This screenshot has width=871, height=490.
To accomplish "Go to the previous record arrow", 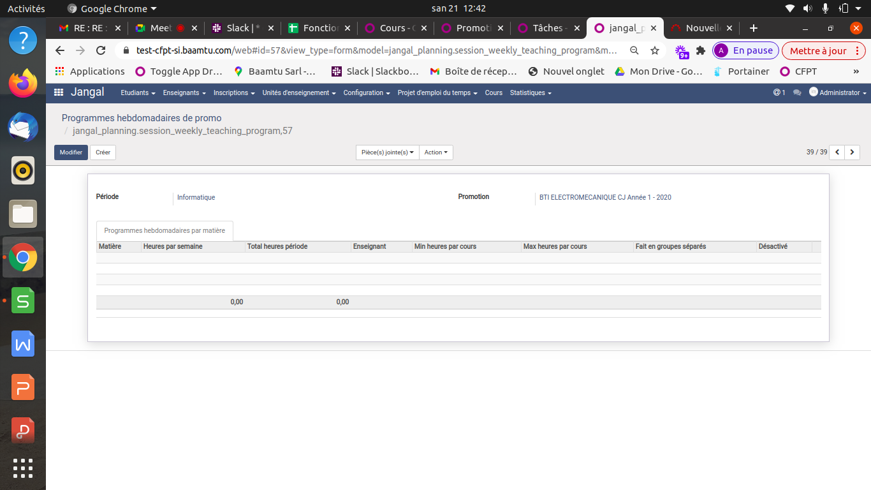I will coord(837,152).
